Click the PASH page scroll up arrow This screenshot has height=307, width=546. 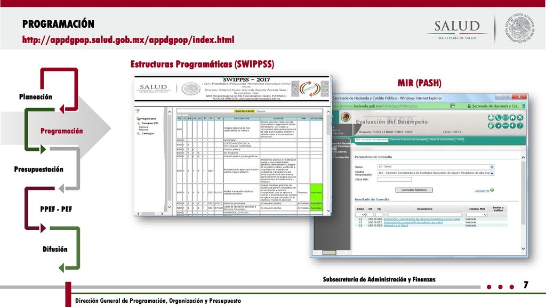(524, 158)
